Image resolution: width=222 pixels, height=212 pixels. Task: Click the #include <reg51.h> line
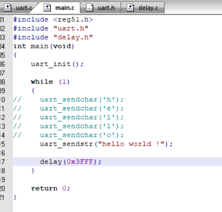[53, 20]
